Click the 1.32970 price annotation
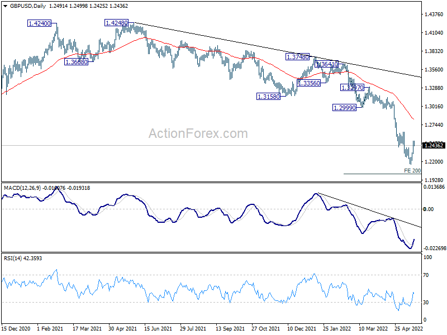 coord(353,88)
